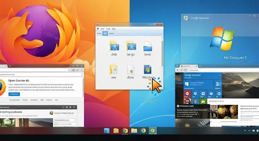Select the Chrome tab in right browser window
The image size is (259, 141).
pyautogui.click(x=189, y=66)
